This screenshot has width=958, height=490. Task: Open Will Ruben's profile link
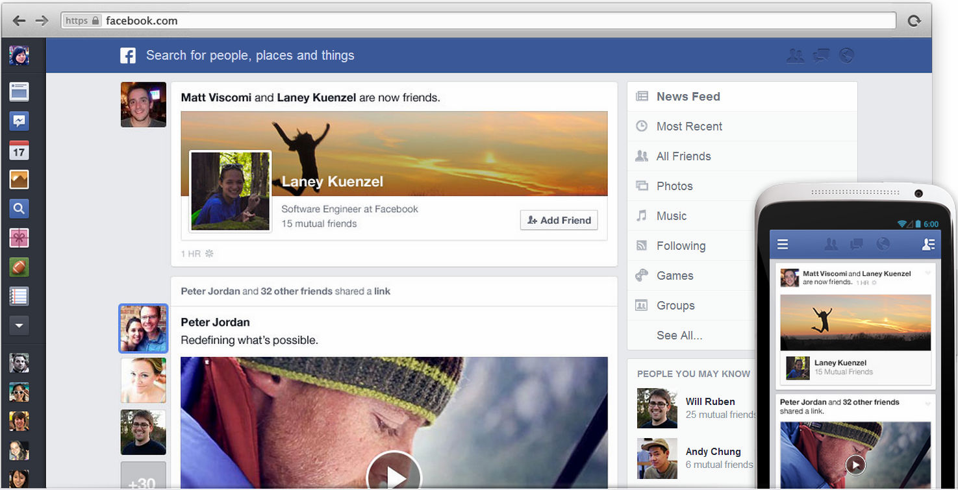tap(710, 402)
